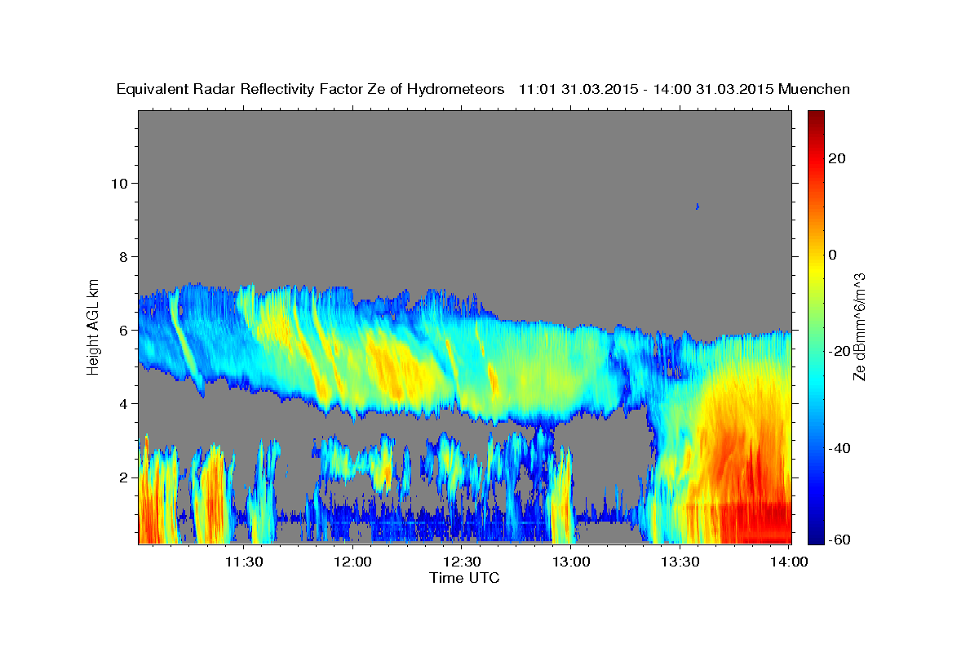Click the height tick label '10'
This screenshot has width=979, height=653.
pyautogui.click(x=119, y=183)
